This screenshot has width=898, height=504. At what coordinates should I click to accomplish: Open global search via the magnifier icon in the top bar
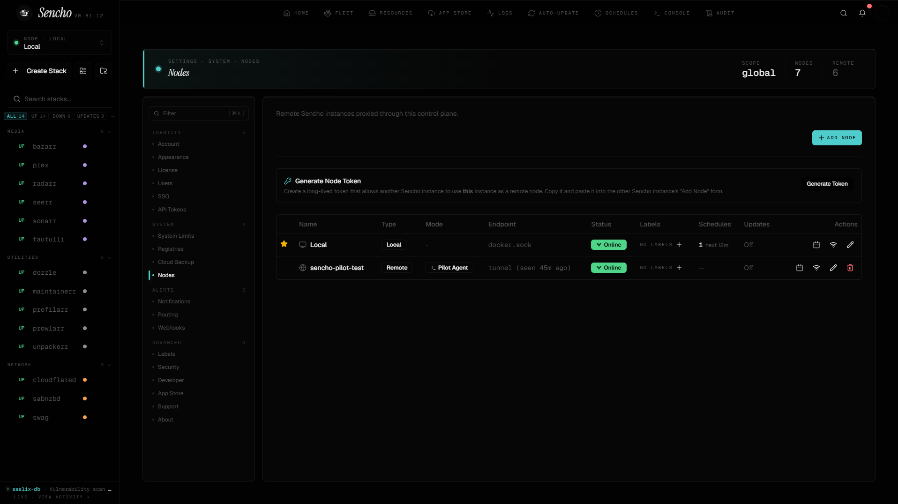844,13
